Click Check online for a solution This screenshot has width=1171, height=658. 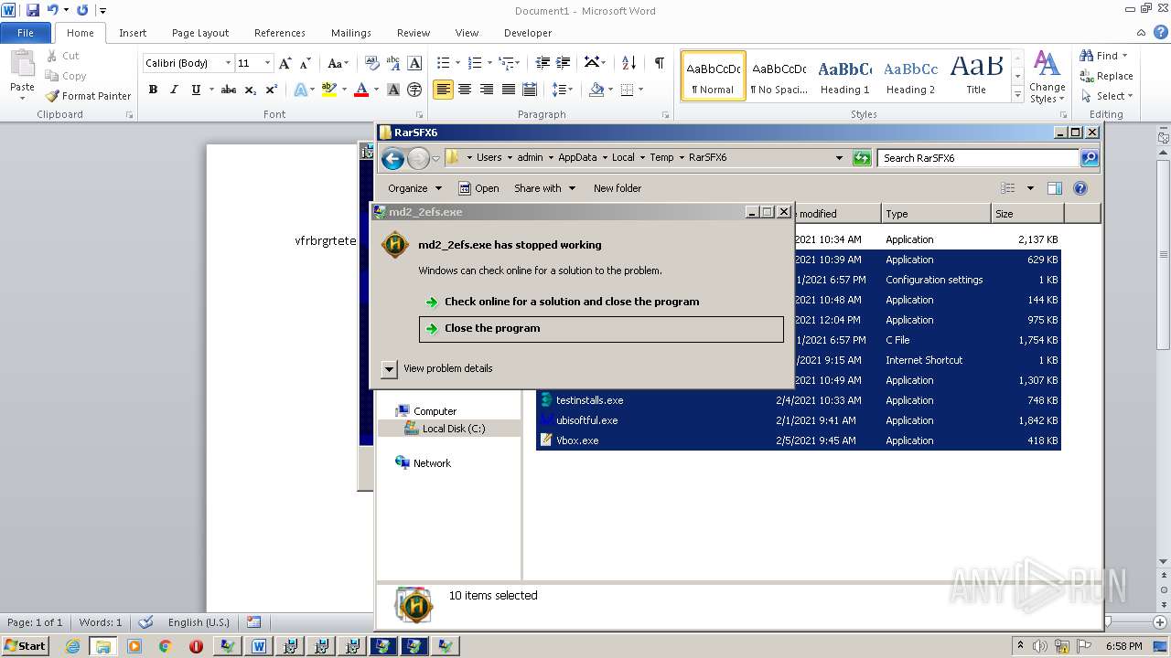[x=601, y=302]
